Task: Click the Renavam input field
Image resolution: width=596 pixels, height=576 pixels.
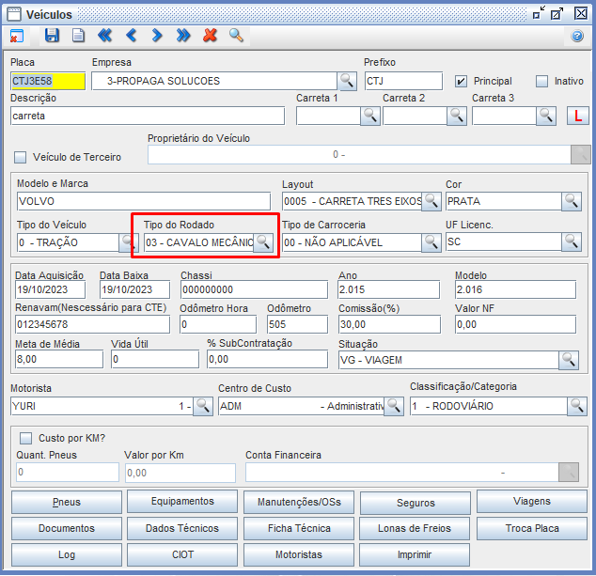Action: pyautogui.click(x=92, y=324)
